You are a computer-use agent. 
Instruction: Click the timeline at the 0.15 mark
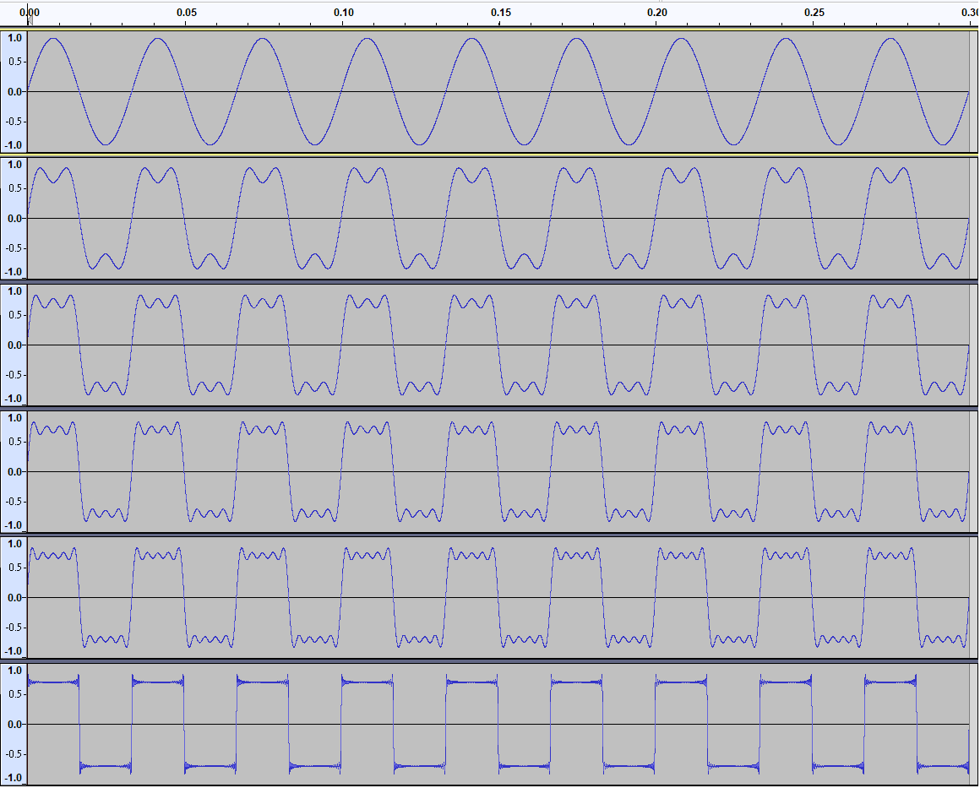coord(502,13)
